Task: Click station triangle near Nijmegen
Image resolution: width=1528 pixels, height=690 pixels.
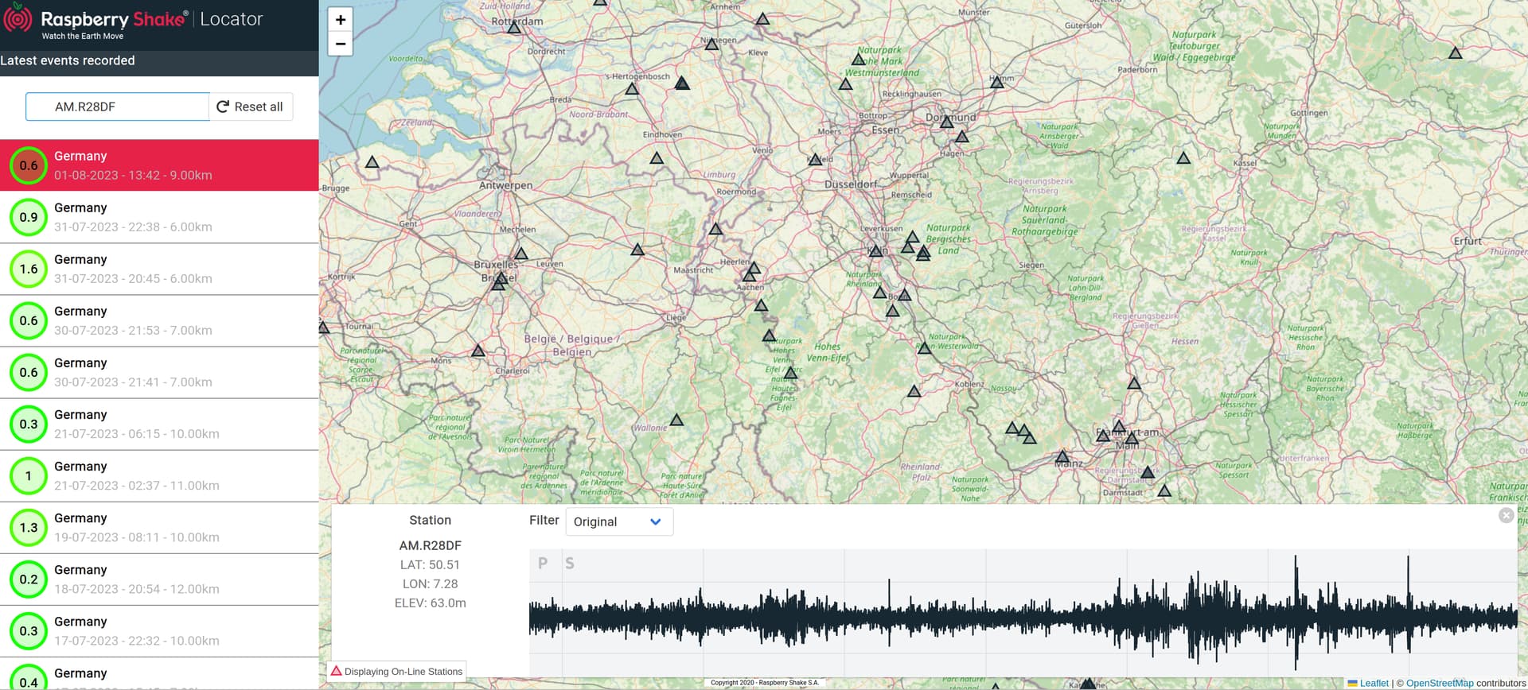Action: coord(711,45)
